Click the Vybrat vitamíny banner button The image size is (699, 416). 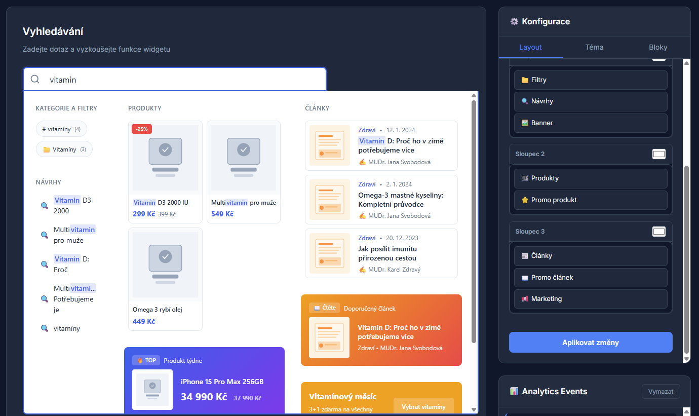point(423,406)
